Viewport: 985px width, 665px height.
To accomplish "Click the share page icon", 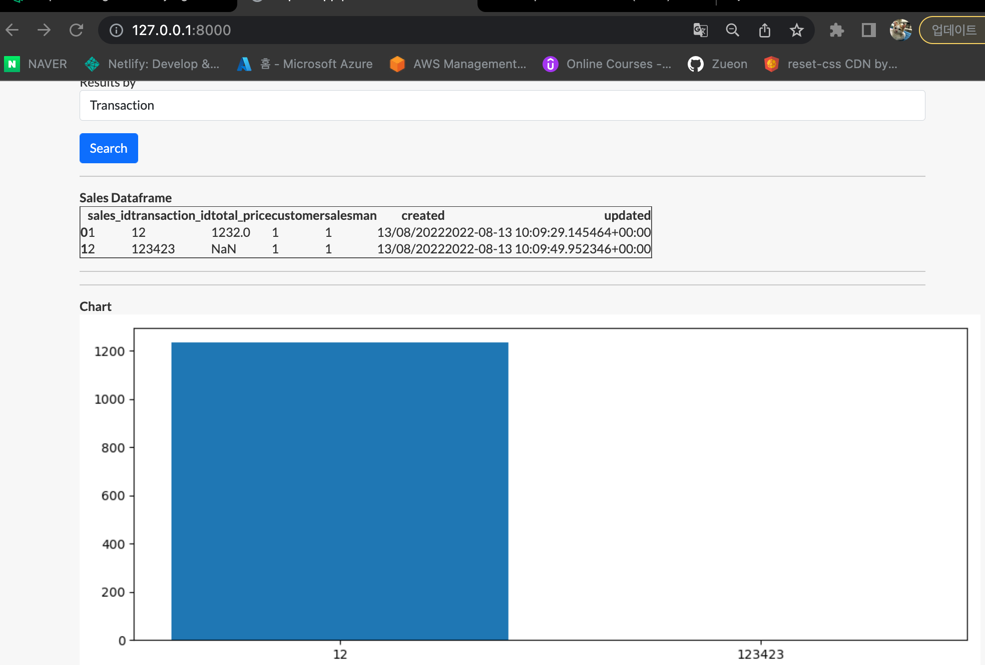I will click(764, 30).
